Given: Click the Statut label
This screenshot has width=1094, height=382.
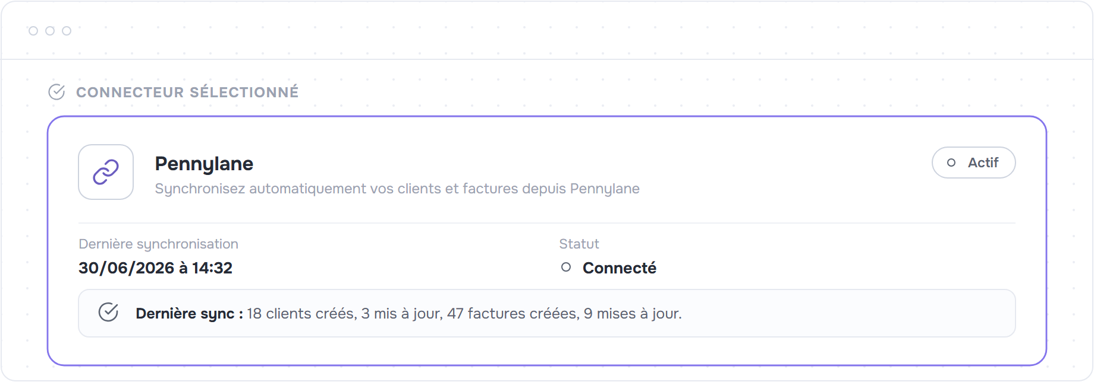Looking at the screenshot, I should [579, 244].
